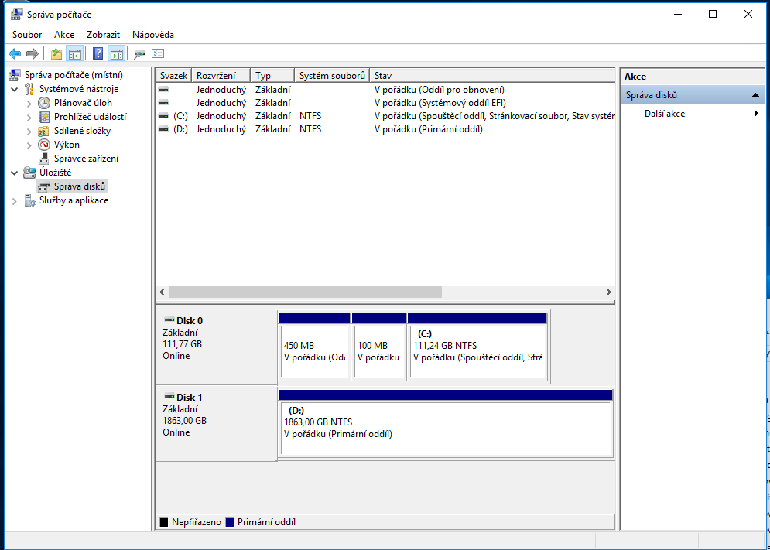The width and height of the screenshot is (770, 550).
Task: Expand the Služby a aplikace node
Action: click(x=15, y=200)
